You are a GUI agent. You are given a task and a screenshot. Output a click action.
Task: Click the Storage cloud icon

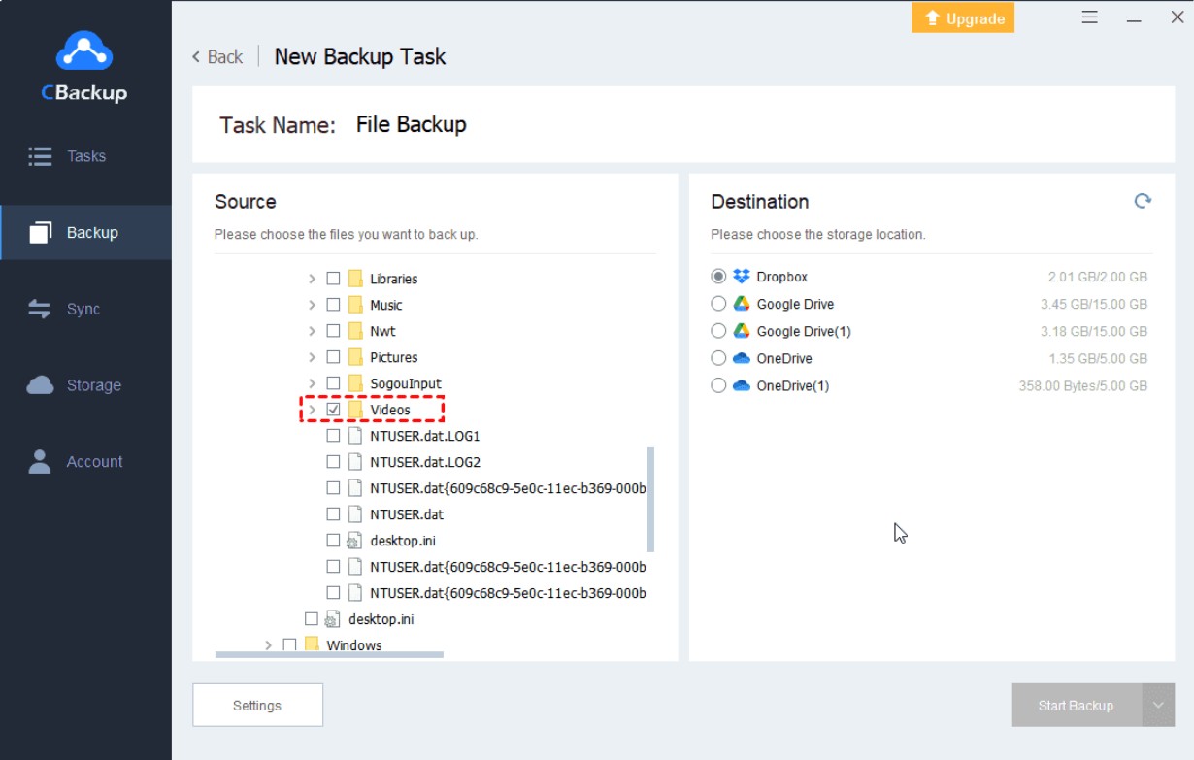40,385
